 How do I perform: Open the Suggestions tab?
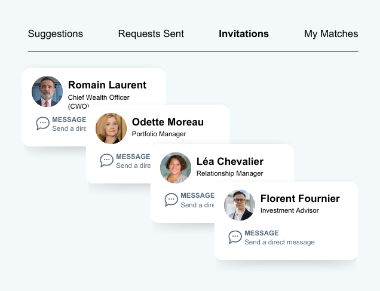tap(56, 34)
